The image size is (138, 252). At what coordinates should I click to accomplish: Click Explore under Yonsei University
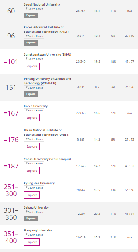(32, 171)
